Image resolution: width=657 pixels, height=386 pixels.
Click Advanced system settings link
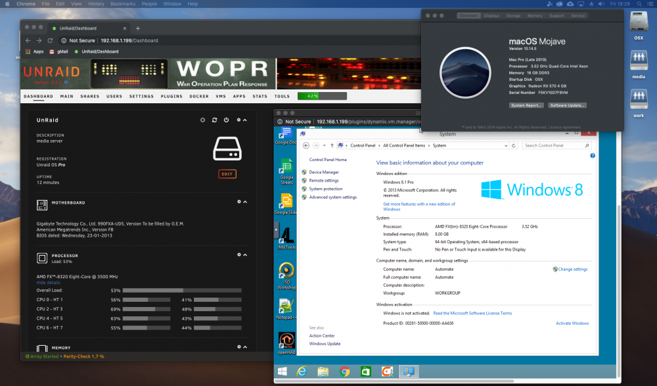(332, 197)
